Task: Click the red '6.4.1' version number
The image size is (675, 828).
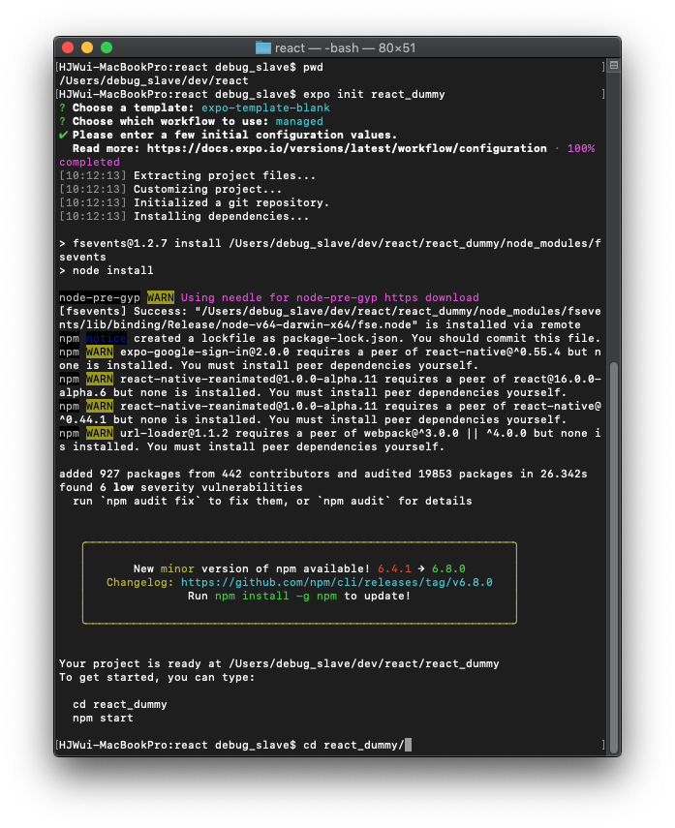Action: coord(394,568)
